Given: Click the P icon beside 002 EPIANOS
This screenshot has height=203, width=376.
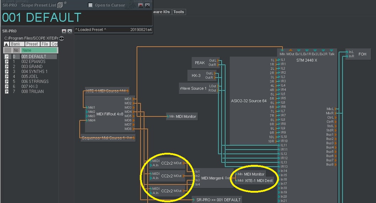Looking at the screenshot, I should [x=6, y=62].
